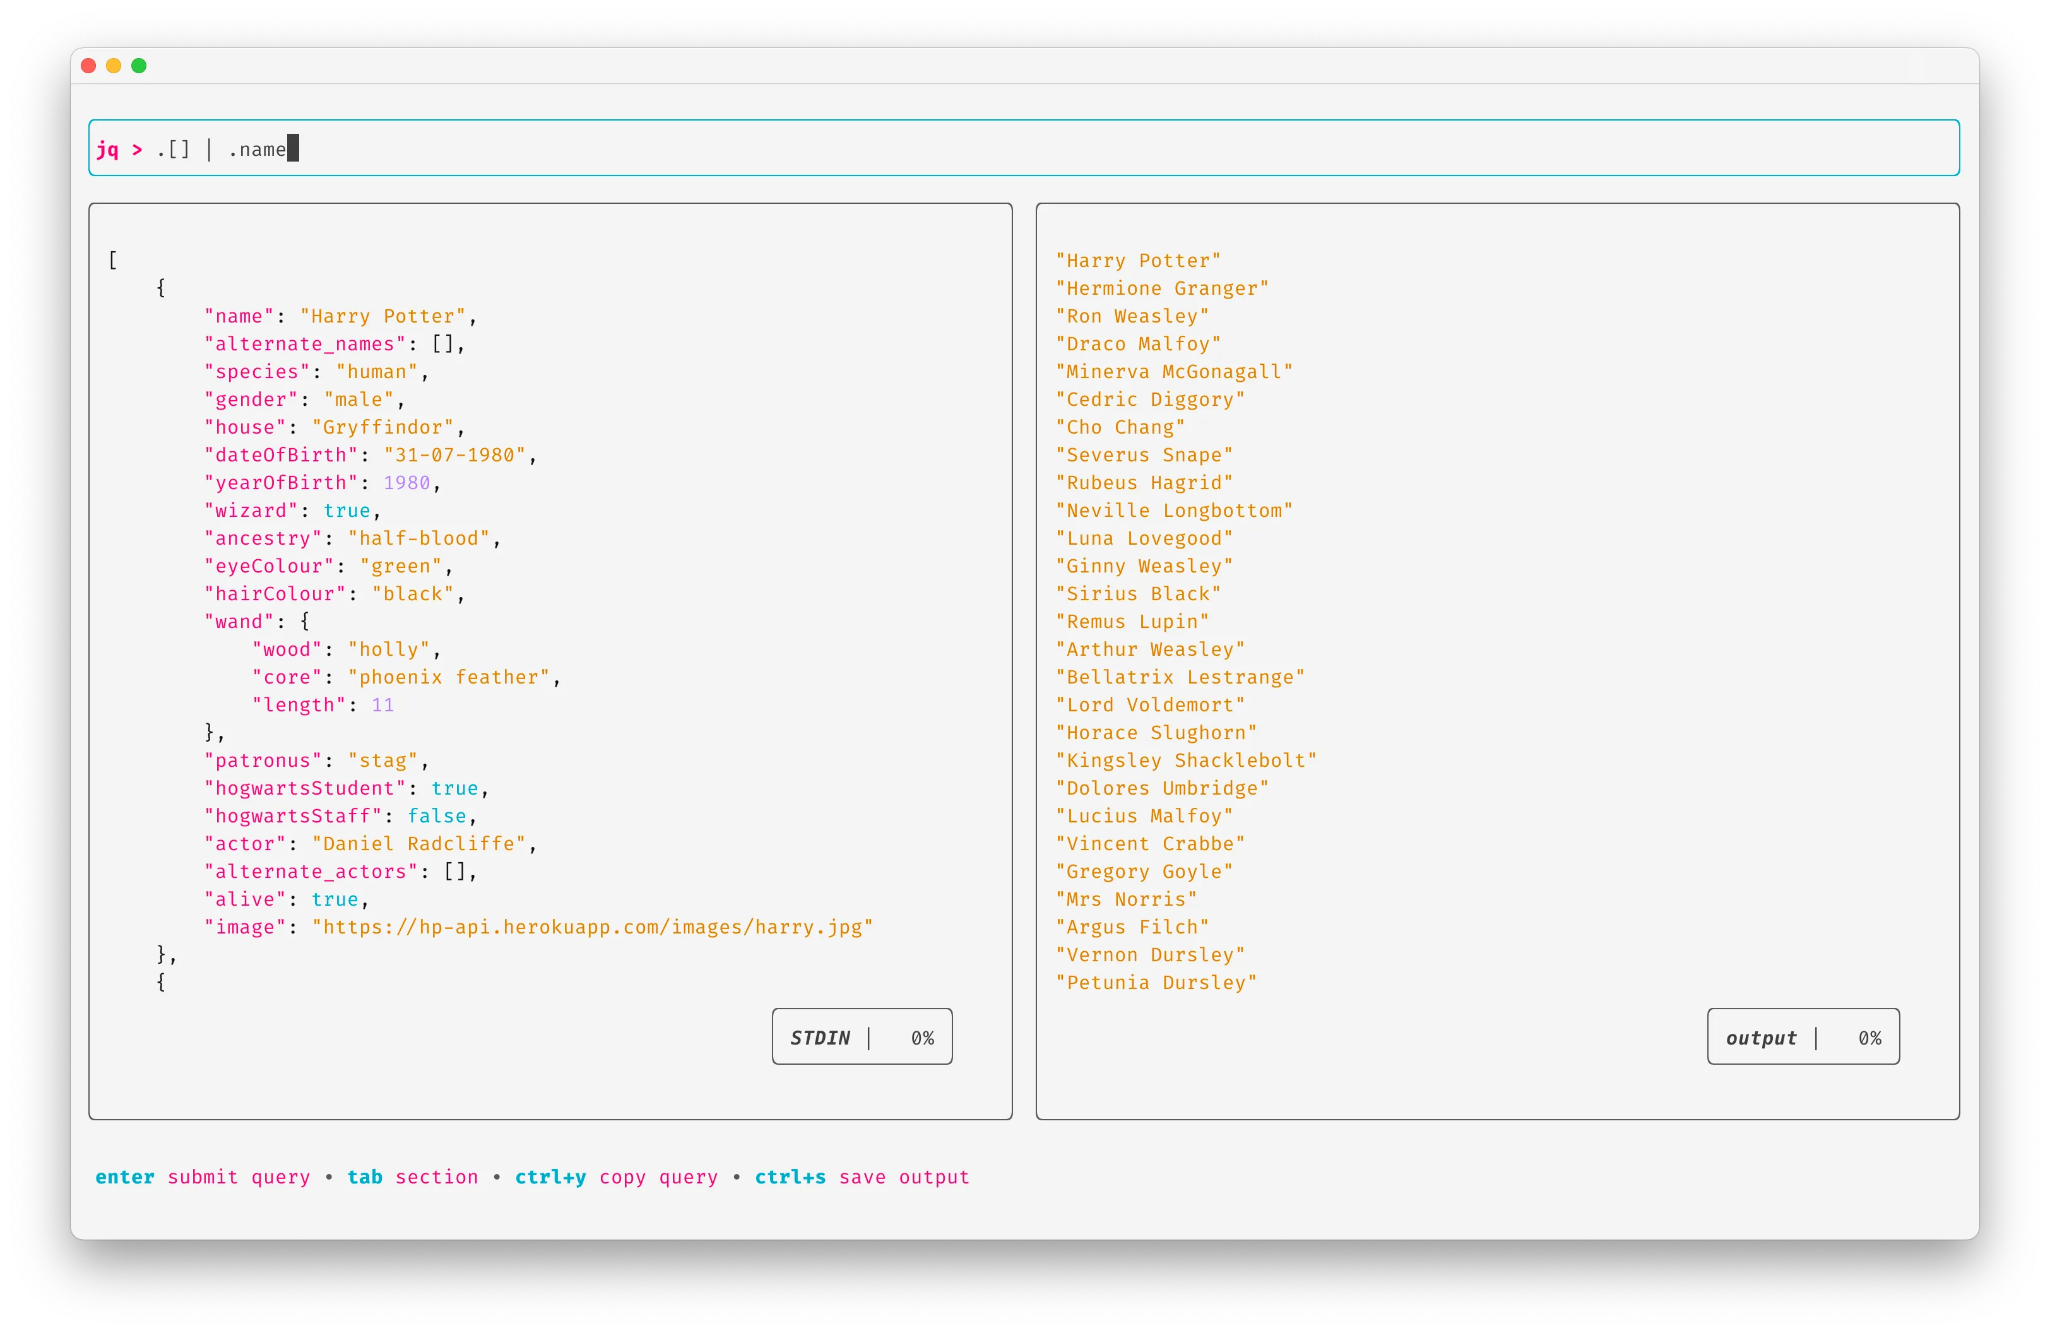Click the green maximize window button
Screen dimensions: 2050x1333
coord(139,66)
